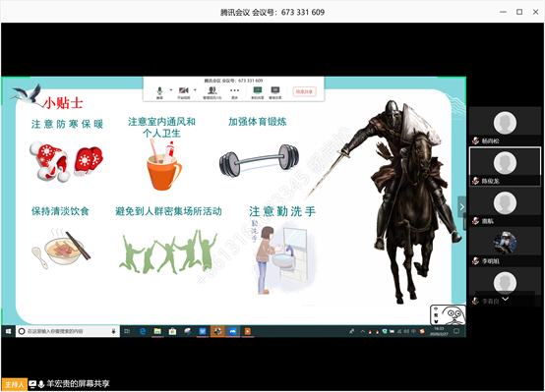Open File Explorer from shared taskbar
Image resolution: width=545 pixels, height=392 pixels.
(x=157, y=331)
